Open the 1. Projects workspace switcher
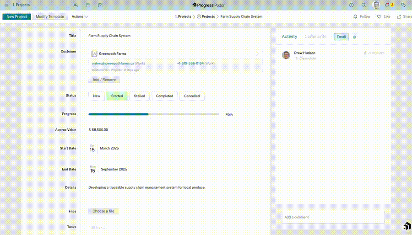The height and width of the screenshot is (235, 412). [21, 5]
